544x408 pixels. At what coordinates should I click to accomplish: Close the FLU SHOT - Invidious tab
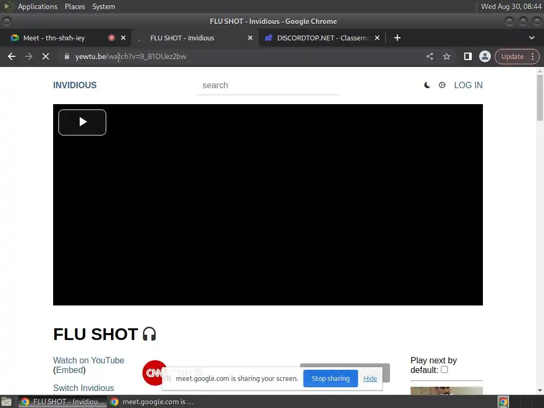coord(250,38)
